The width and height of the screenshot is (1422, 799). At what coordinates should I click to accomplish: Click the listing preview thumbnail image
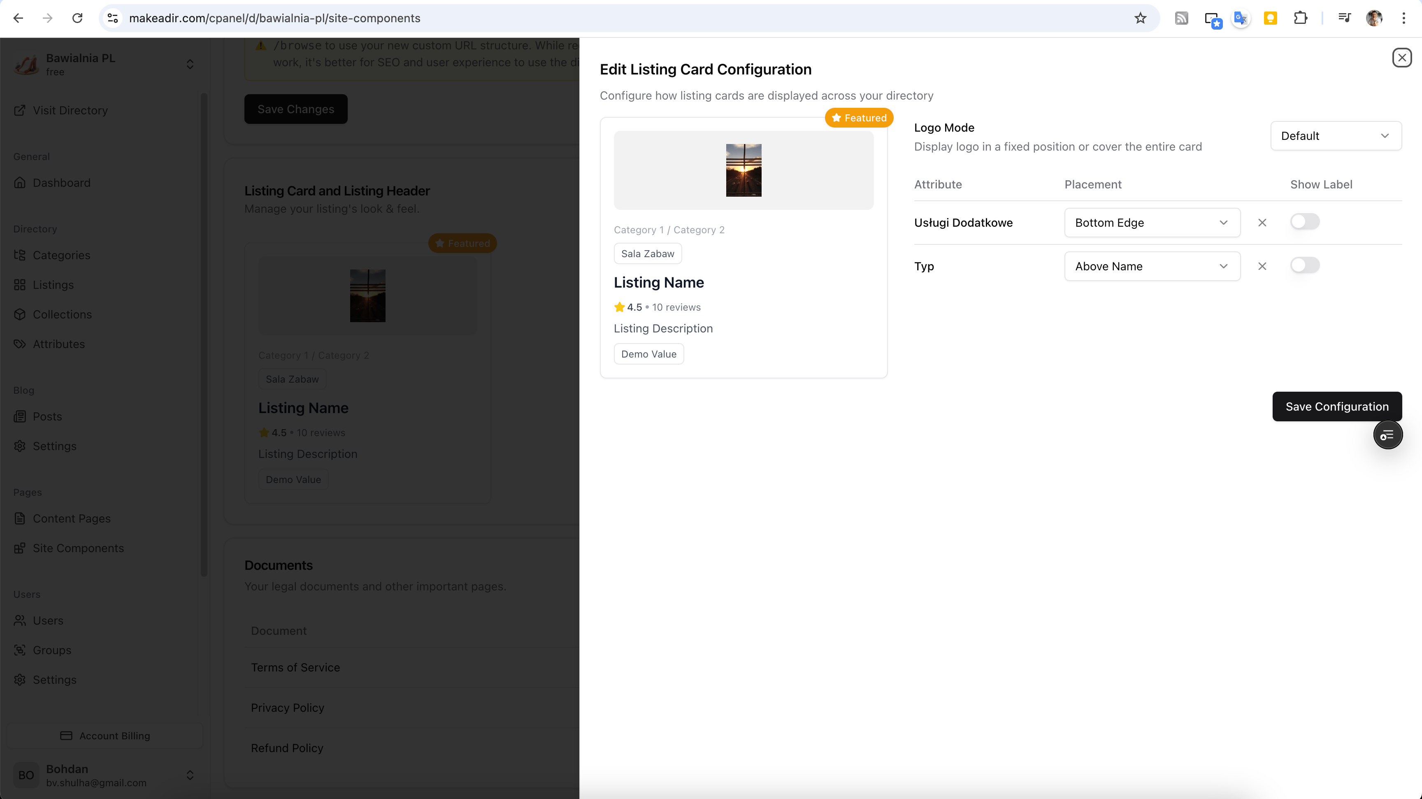[x=743, y=170]
